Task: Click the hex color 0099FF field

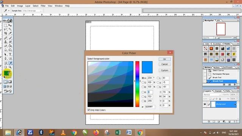Action: (150, 107)
